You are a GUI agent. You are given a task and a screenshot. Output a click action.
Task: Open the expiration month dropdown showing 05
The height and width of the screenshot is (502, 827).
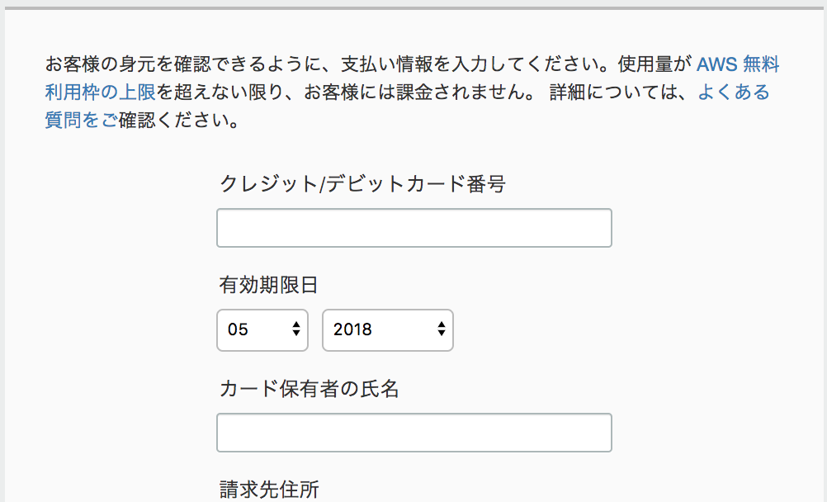click(262, 329)
